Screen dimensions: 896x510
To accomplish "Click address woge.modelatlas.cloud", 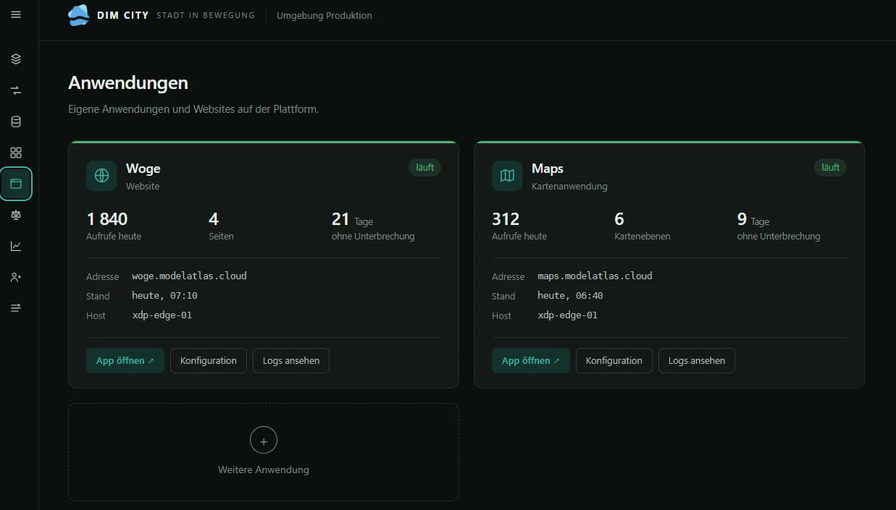I will tap(189, 276).
